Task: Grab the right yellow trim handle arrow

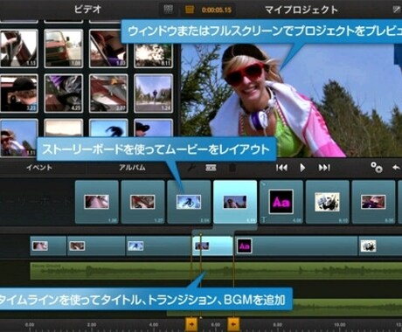Action: [x=233, y=324]
